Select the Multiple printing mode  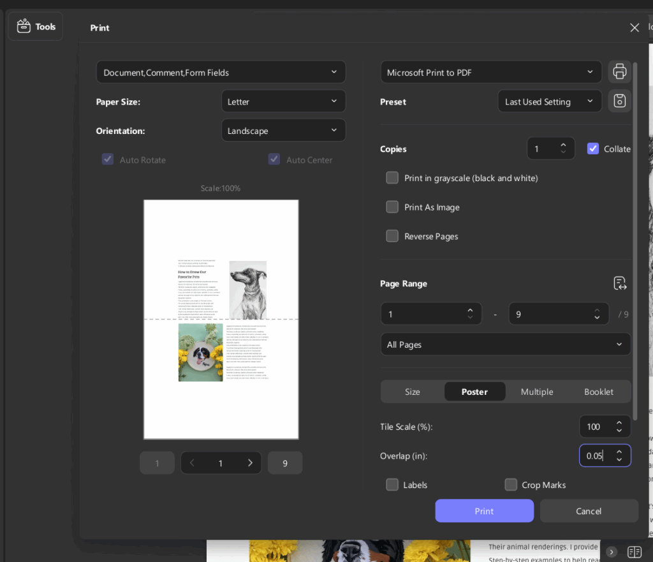pyautogui.click(x=537, y=392)
